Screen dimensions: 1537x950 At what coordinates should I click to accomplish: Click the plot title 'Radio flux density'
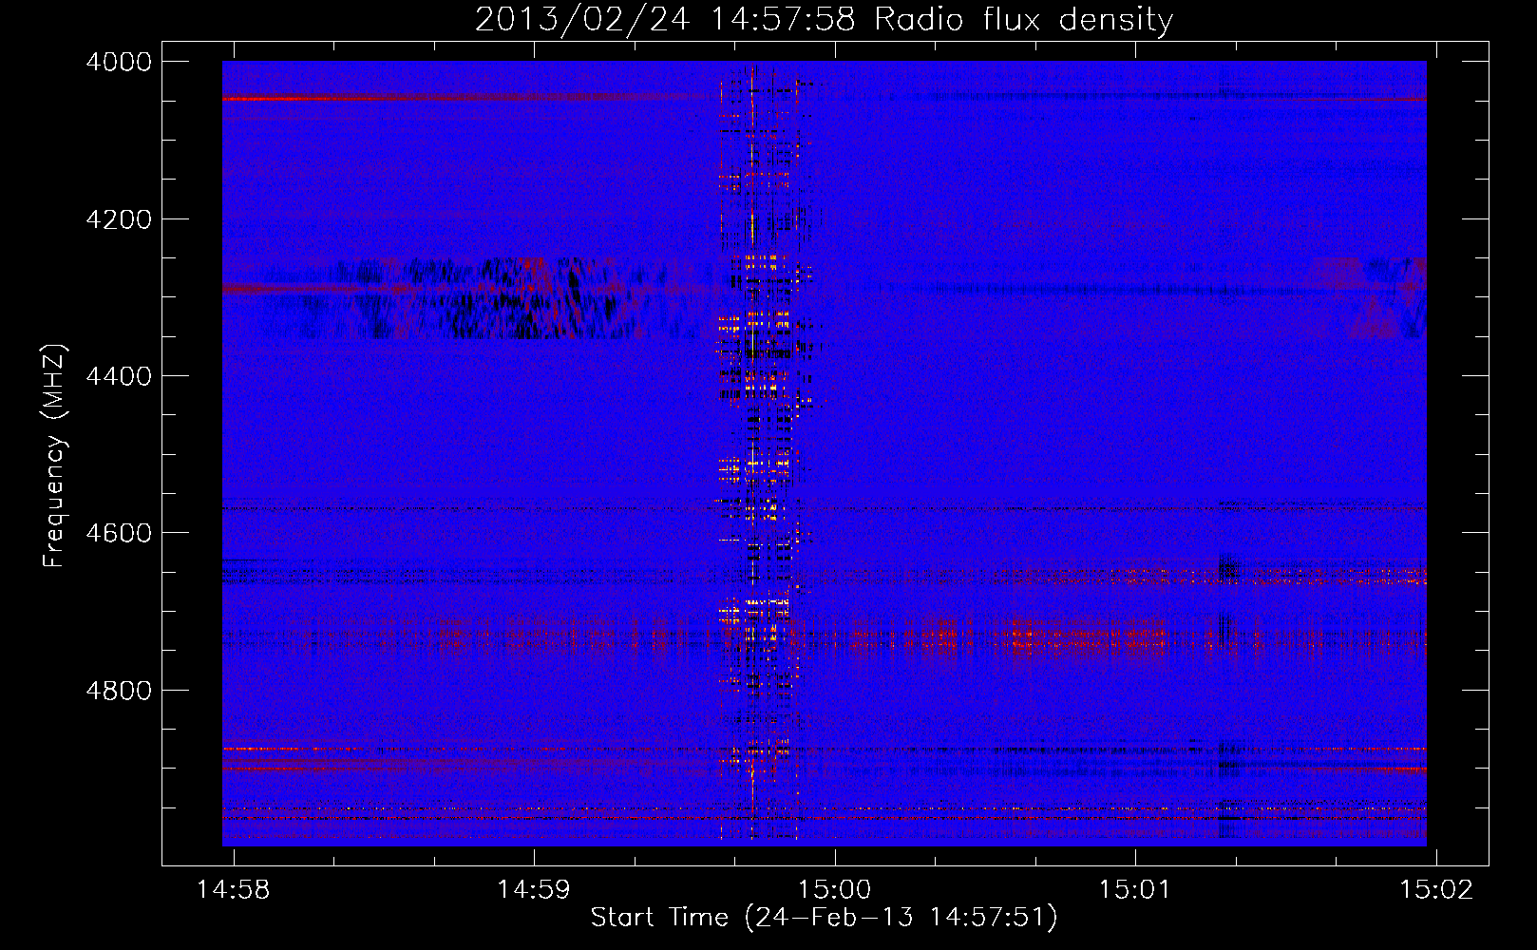click(x=1023, y=20)
